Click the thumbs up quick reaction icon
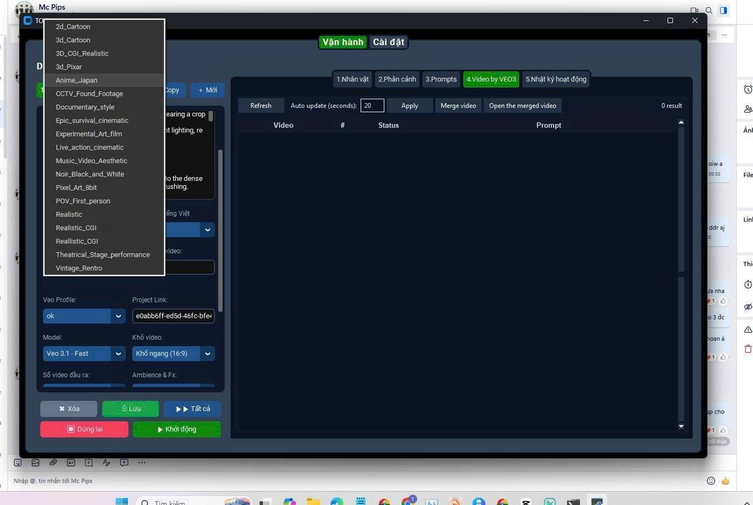753x505 pixels. point(726,481)
